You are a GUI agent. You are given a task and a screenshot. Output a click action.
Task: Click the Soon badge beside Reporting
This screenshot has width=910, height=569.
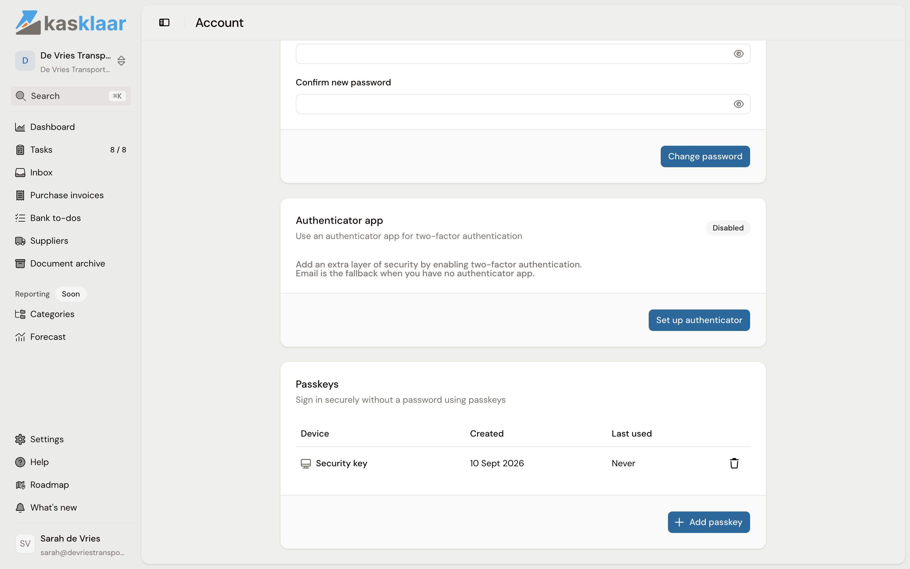pyautogui.click(x=71, y=294)
